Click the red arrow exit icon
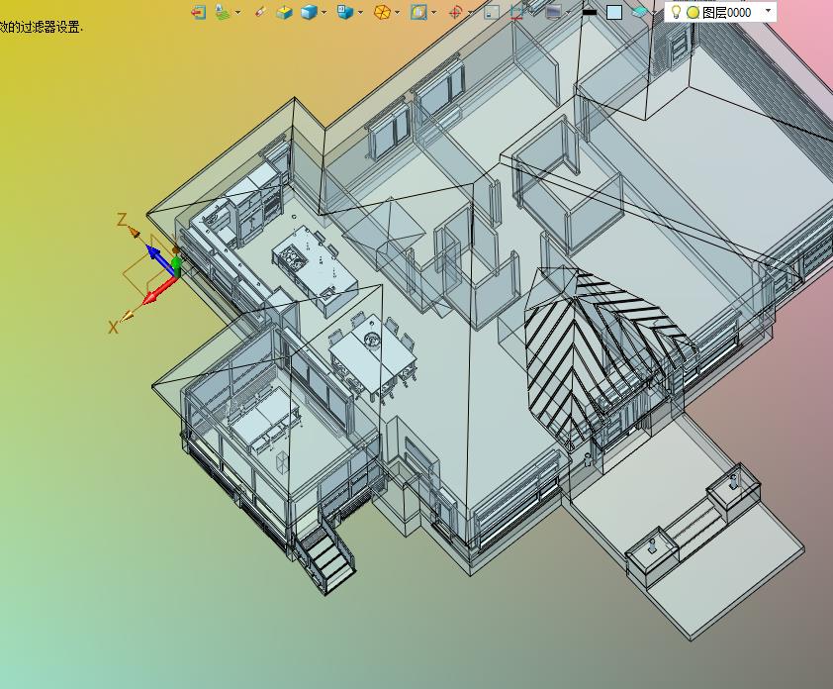The width and height of the screenshot is (833, 689). tap(199, 12)
